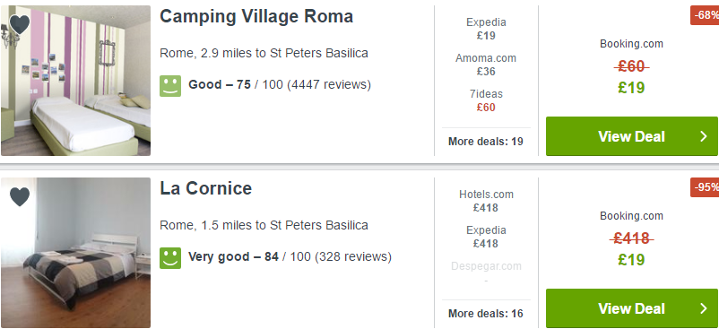Select the Amoma.com £36 deal
719x329 pixels.
[486, 65]
